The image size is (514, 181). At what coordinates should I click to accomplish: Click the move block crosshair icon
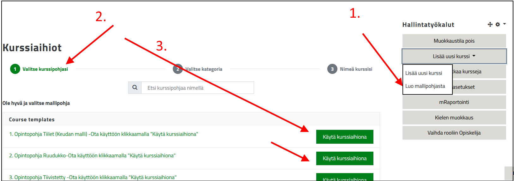(490, 24)
